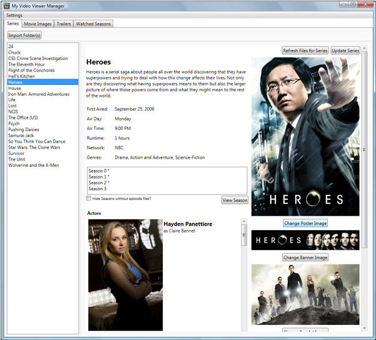Click the View Season button
376x340 pixels.
(235, 200)
